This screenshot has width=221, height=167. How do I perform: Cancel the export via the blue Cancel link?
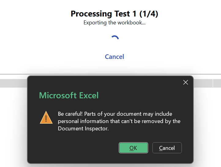[x=114, y=57]
